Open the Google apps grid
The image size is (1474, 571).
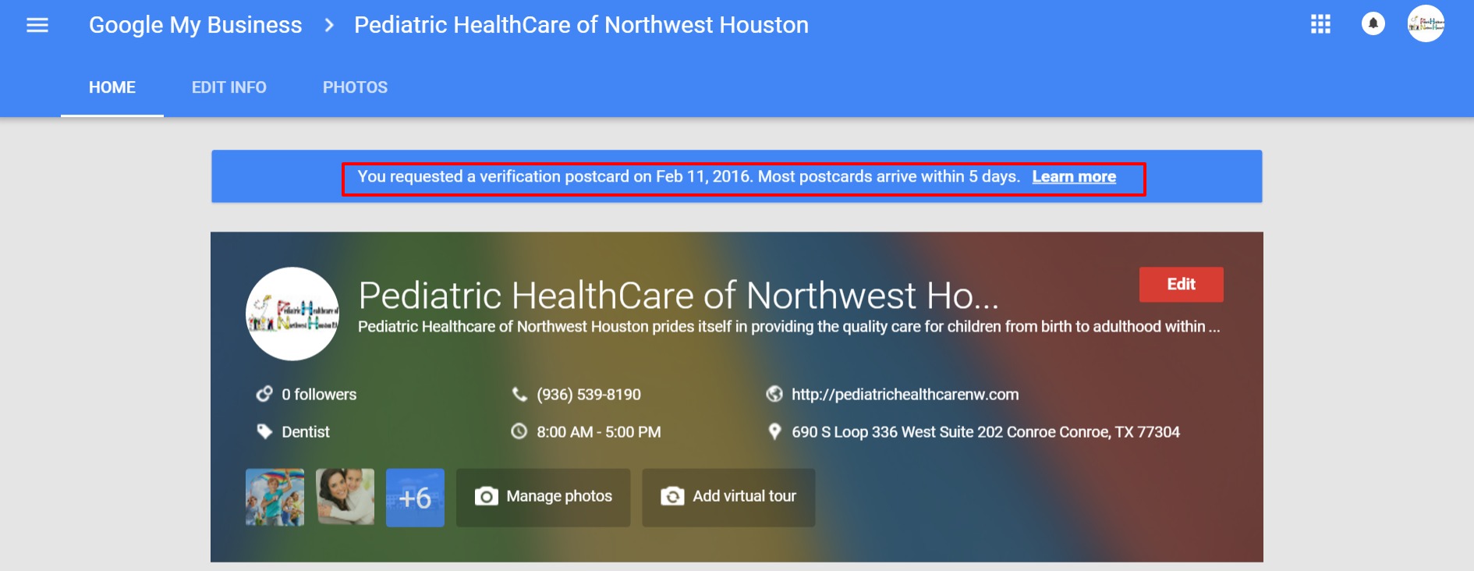tap(1320, 25)
